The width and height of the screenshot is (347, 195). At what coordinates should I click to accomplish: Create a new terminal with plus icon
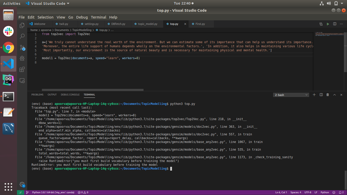314,95
